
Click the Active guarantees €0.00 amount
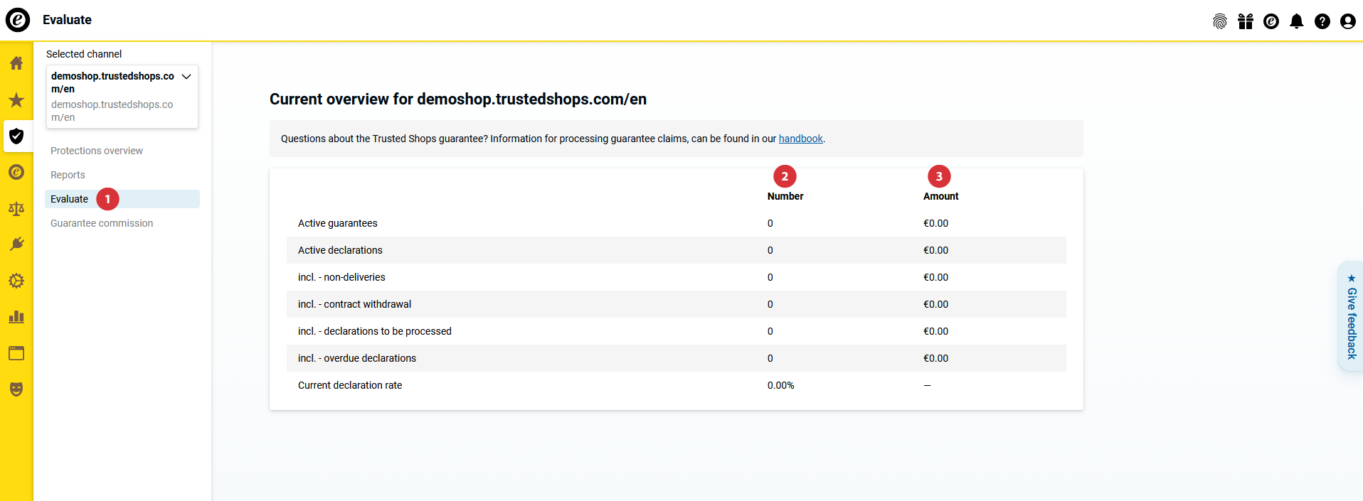(936, 223)
